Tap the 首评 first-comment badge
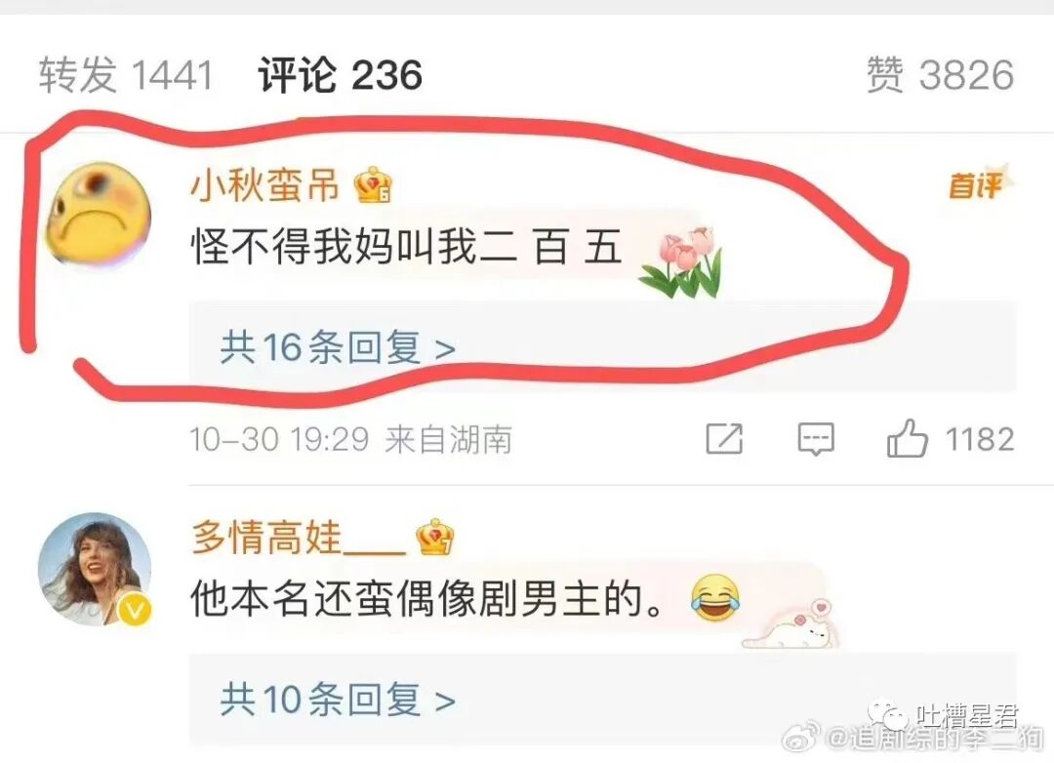The image size is (1054, 763). click(x=979, y=182)
